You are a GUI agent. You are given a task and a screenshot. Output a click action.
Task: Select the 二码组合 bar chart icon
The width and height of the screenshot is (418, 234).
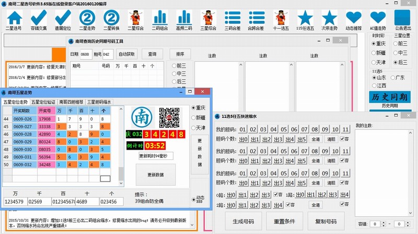click(159, 19)
